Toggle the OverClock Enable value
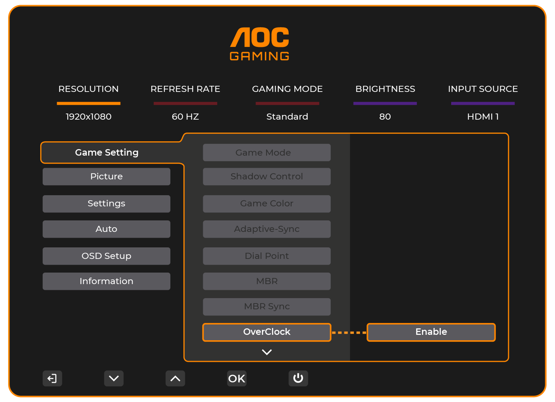 (431, 332)
